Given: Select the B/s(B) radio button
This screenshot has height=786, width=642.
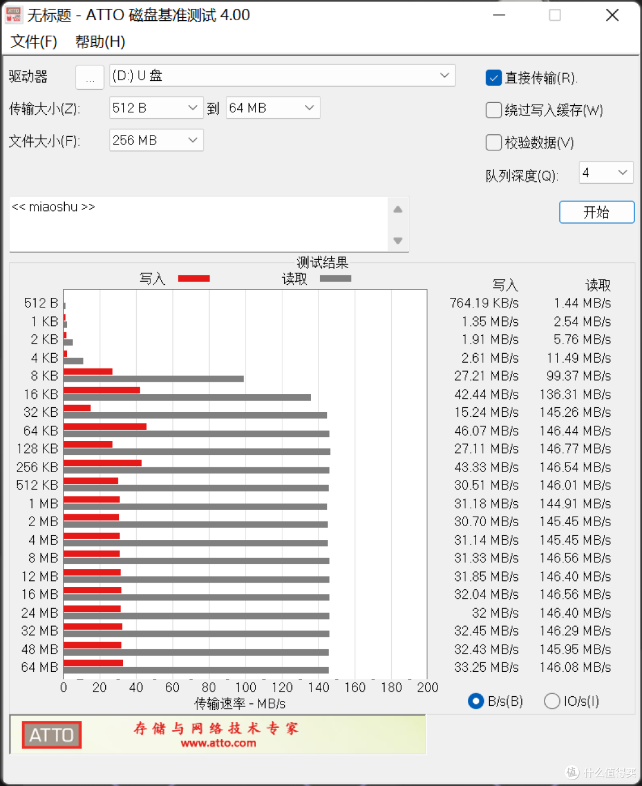Looking at the screenshot, I should (476, 701).
